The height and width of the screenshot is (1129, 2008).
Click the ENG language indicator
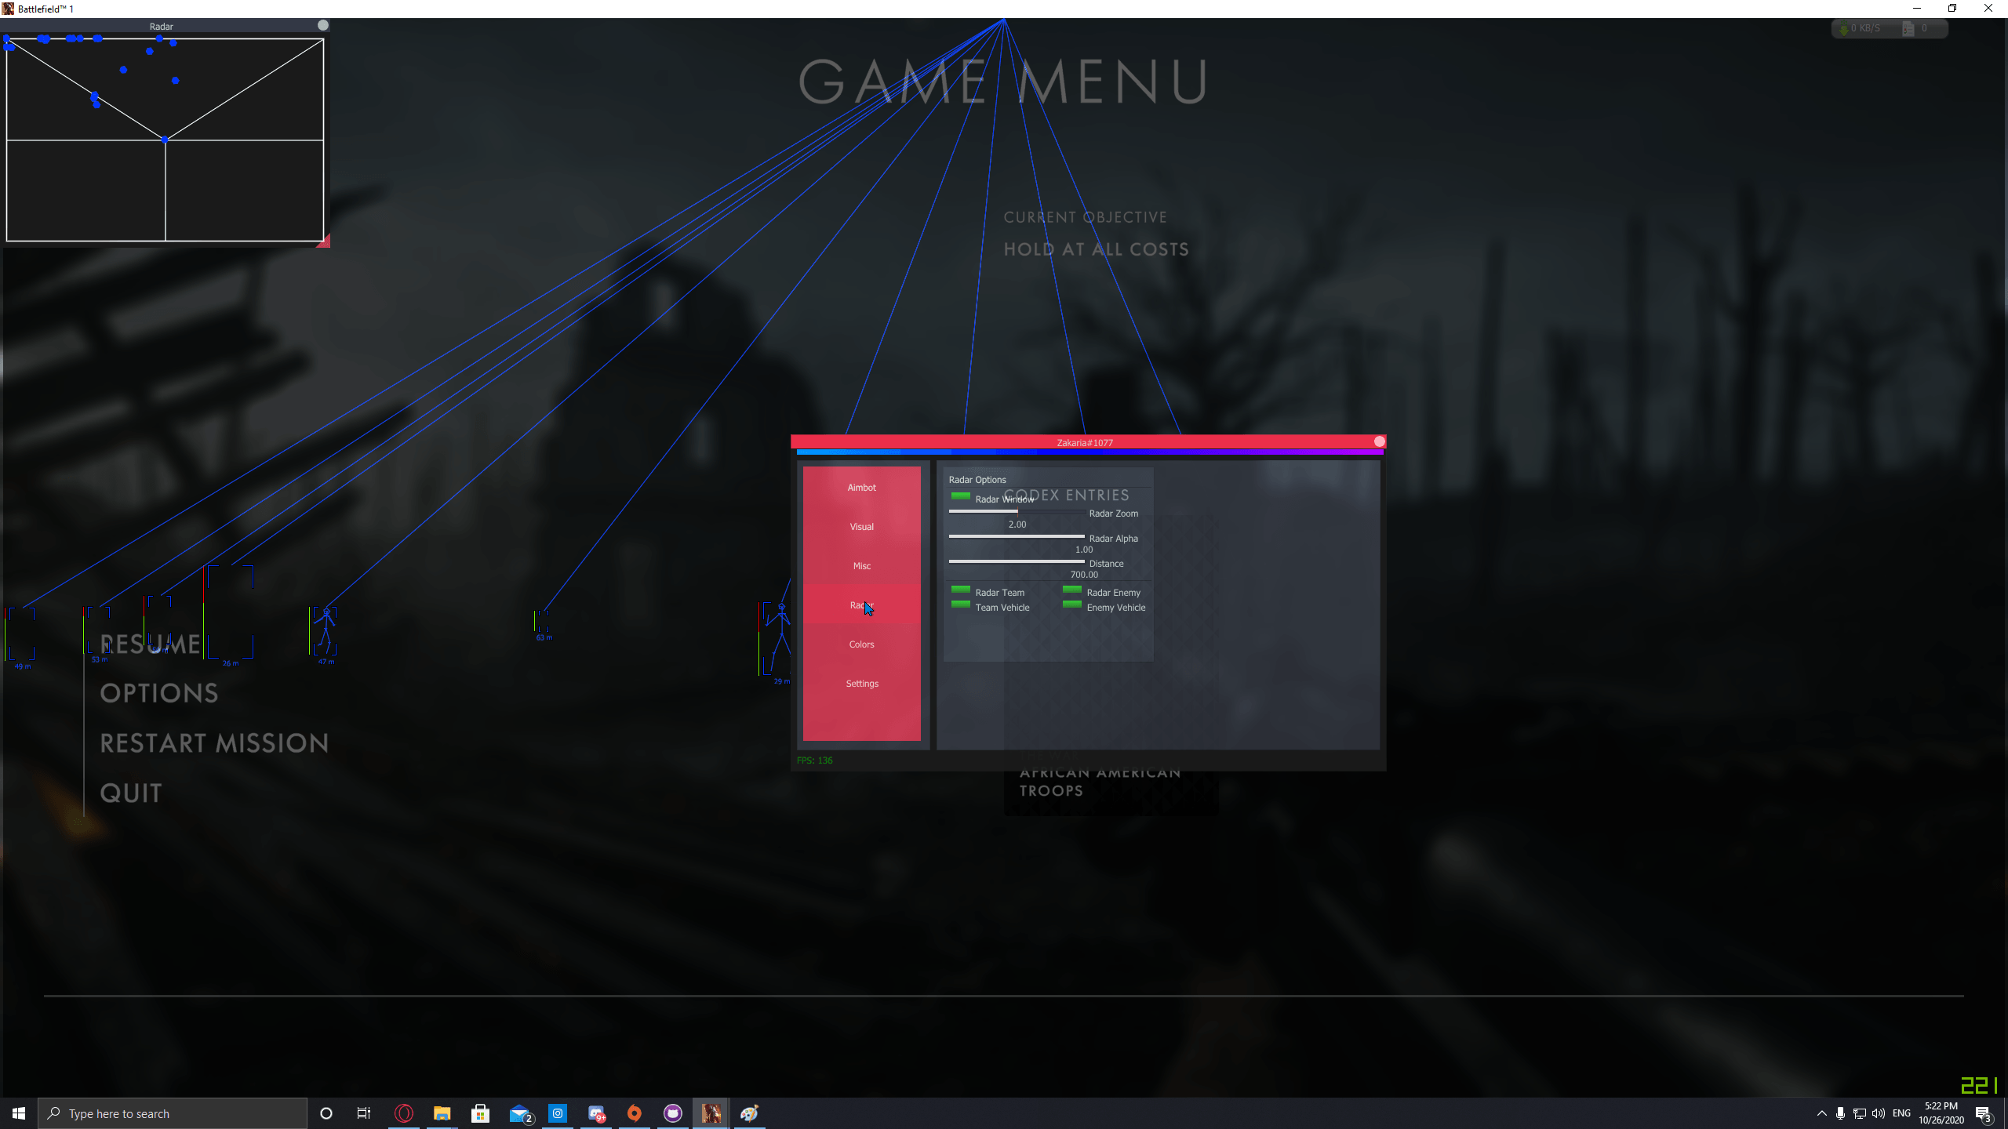pos(1901,1113)
